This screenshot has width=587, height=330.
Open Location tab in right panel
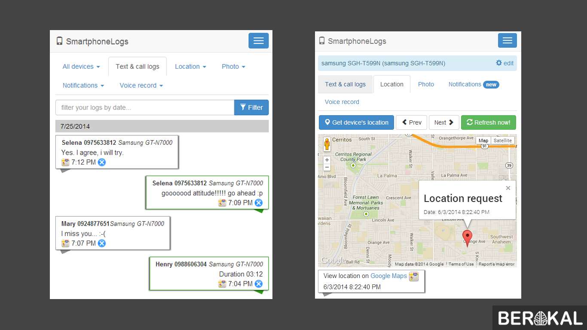392,84
